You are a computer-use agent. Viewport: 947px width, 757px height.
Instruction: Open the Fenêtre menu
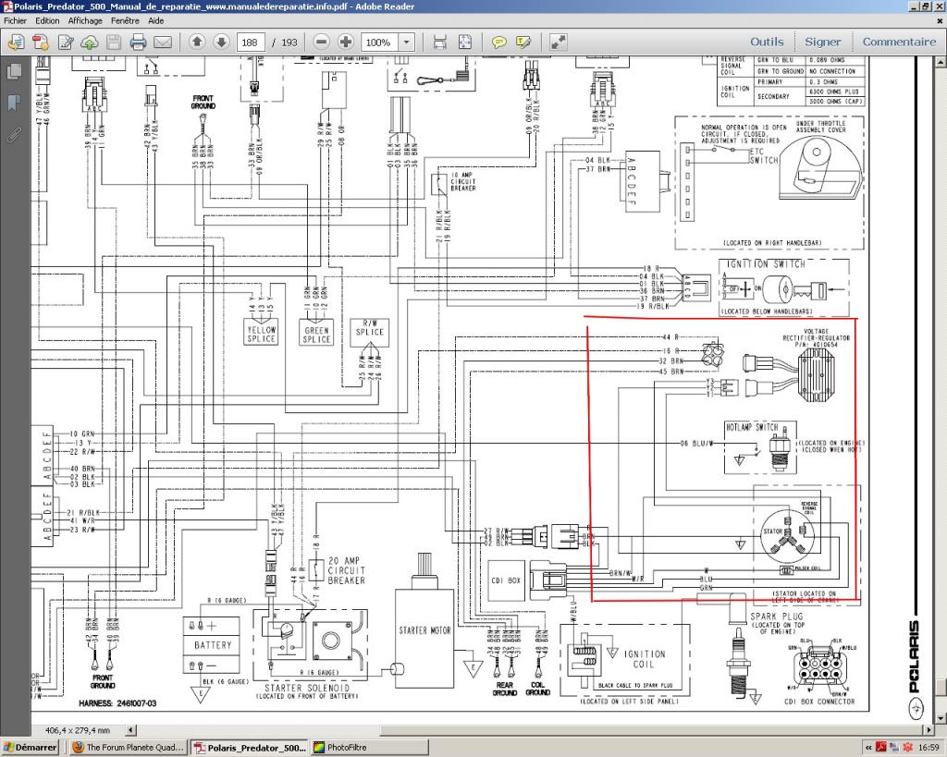[x=125, y=20]
